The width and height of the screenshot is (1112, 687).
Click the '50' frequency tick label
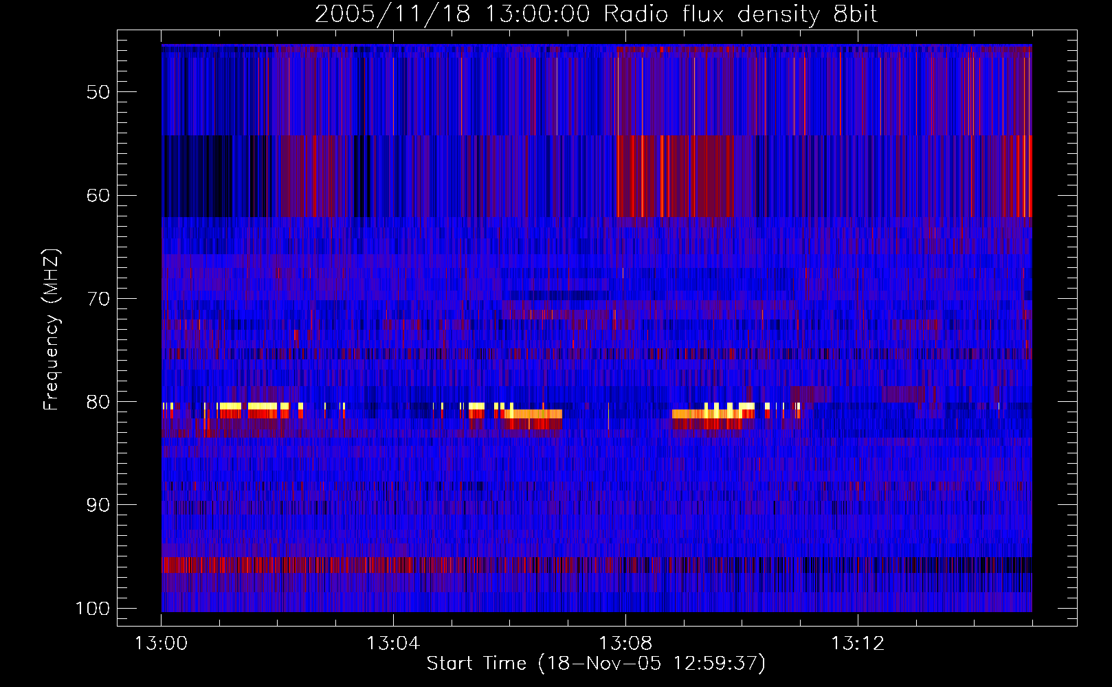click(98, 92)
